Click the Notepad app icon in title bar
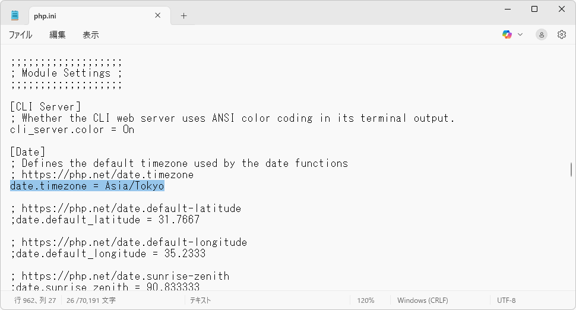 pos(15,15)
